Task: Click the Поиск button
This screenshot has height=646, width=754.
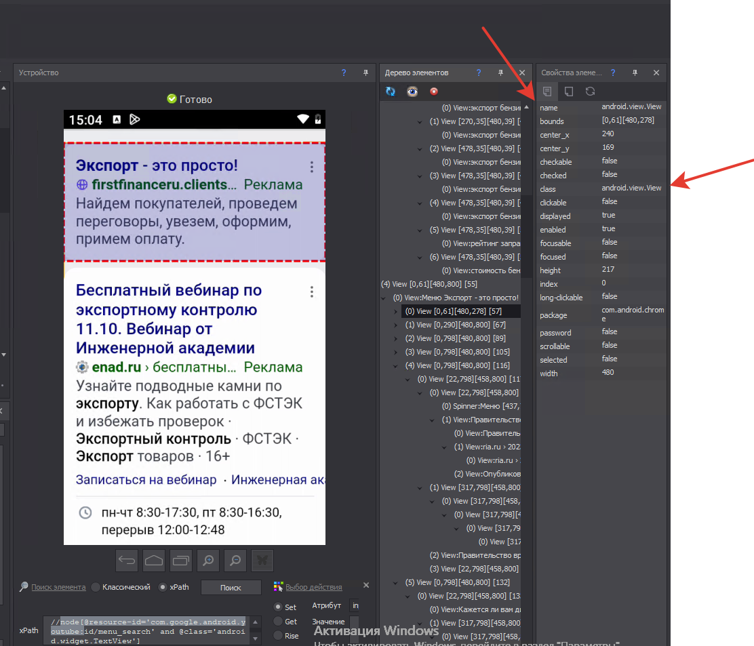Action: [231, 588]
